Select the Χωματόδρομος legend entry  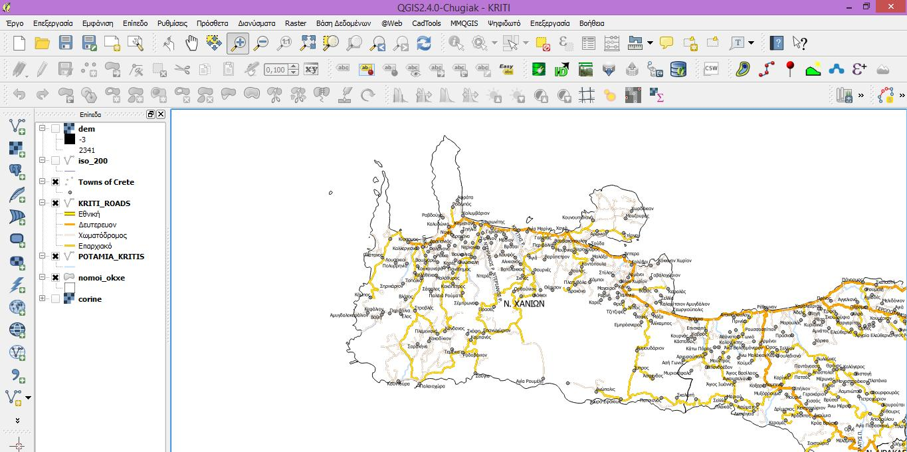pyautogui.click(x=102, y=235)
